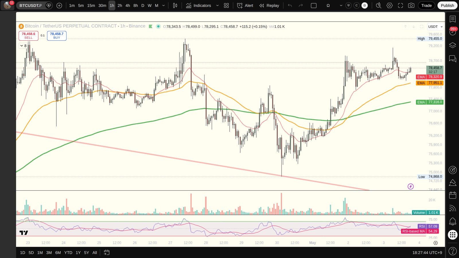Enter fullscreen mode
The width and height of the screenshot is (459, 258).
[x=400, y=5]
